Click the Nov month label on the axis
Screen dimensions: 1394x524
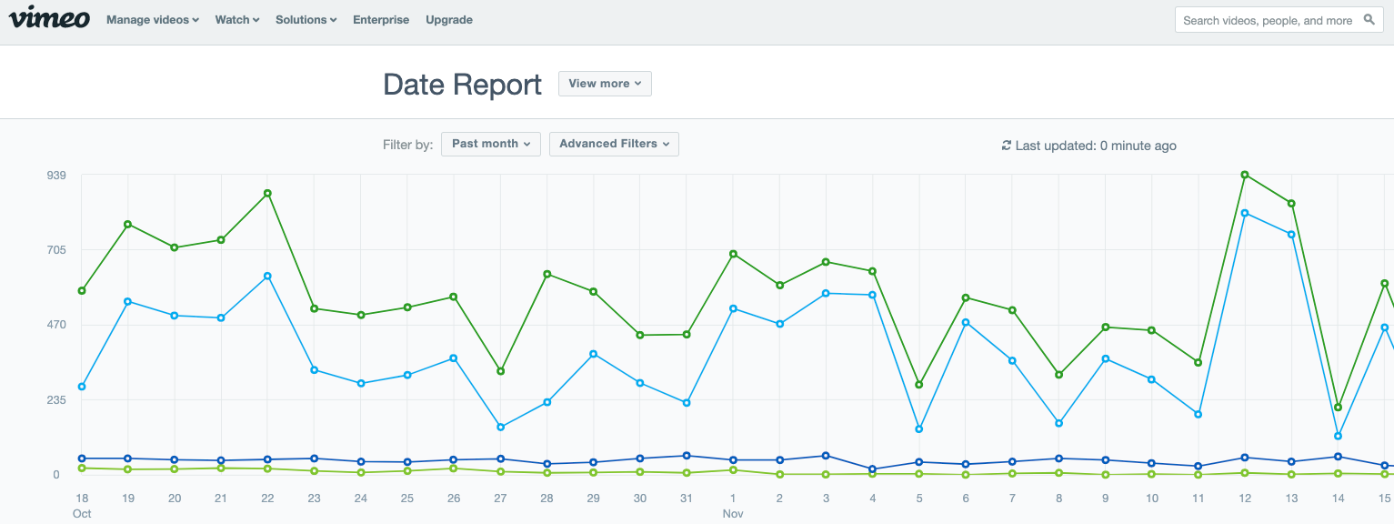(733, 514)
